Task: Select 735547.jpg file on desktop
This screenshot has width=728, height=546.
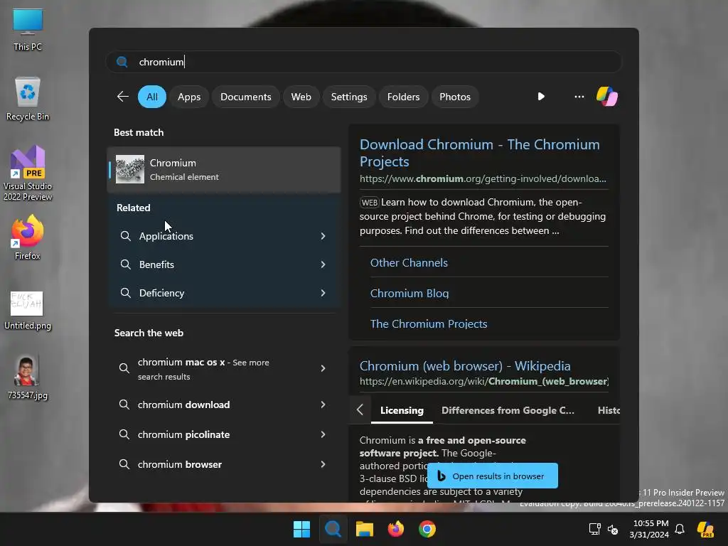Action: 28,378
